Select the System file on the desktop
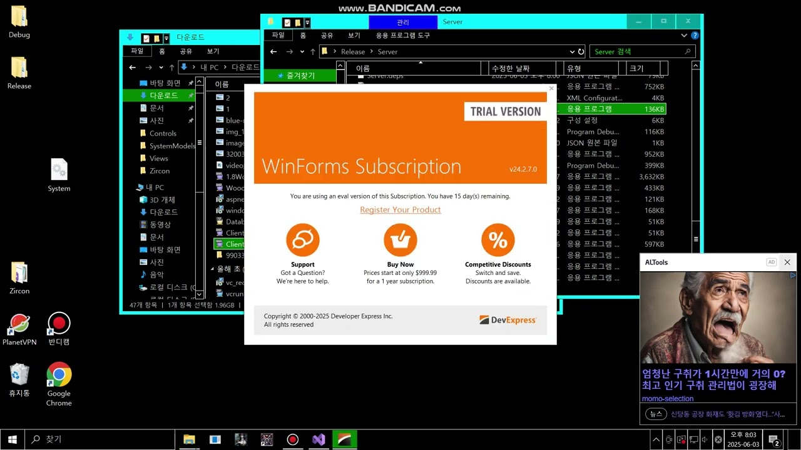The height and width of the screenshot is (450, 801). [59, 176]
